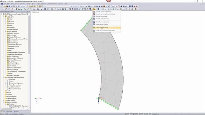205x115 pixels.
Task: Choose Show Previous Visibility
Action: [107, 22]
